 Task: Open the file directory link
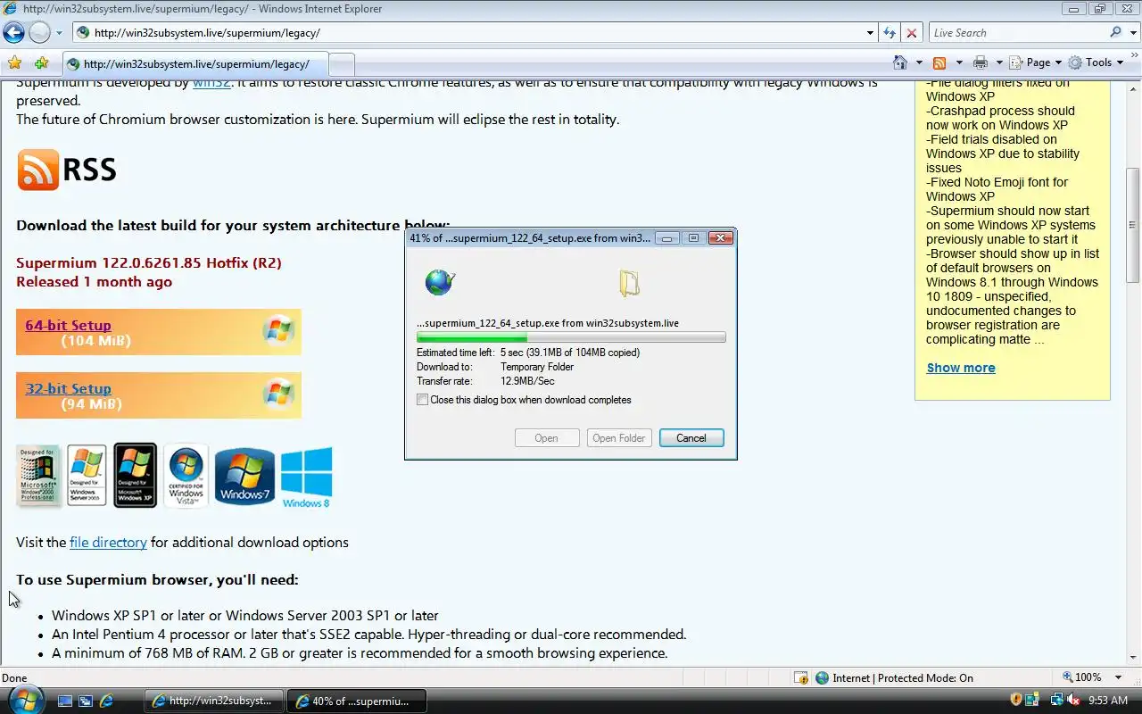108,542
